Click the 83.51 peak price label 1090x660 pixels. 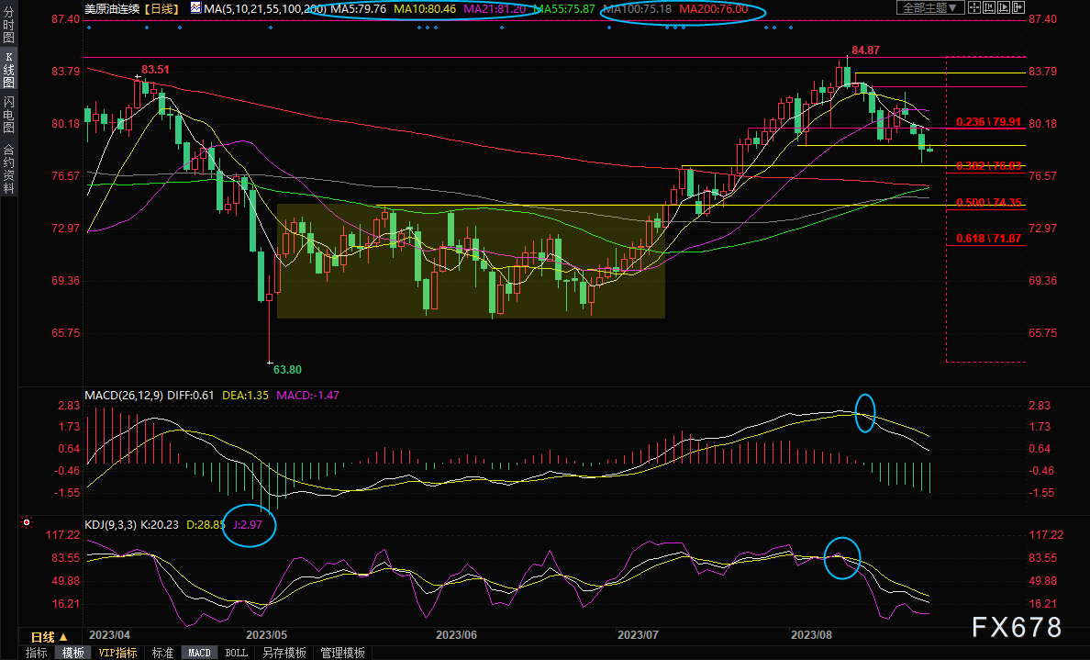[155, 70]
